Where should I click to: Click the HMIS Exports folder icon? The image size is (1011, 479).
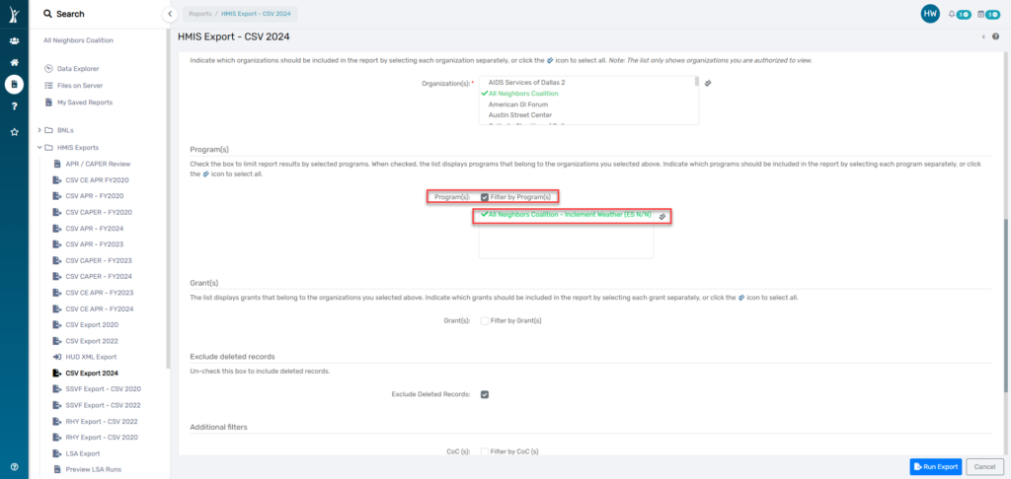point(48,148)
